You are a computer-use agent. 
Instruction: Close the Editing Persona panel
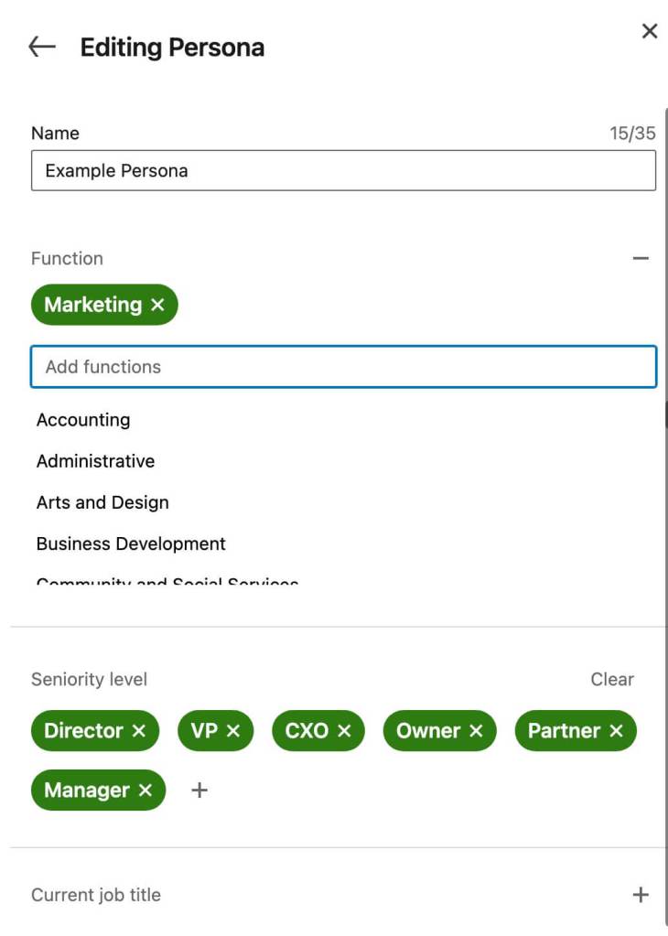[650, 32]
